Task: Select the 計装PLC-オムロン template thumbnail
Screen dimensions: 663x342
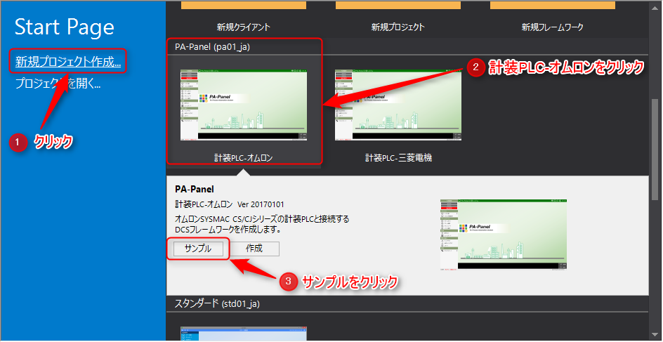Action: [x=244, y=105]
